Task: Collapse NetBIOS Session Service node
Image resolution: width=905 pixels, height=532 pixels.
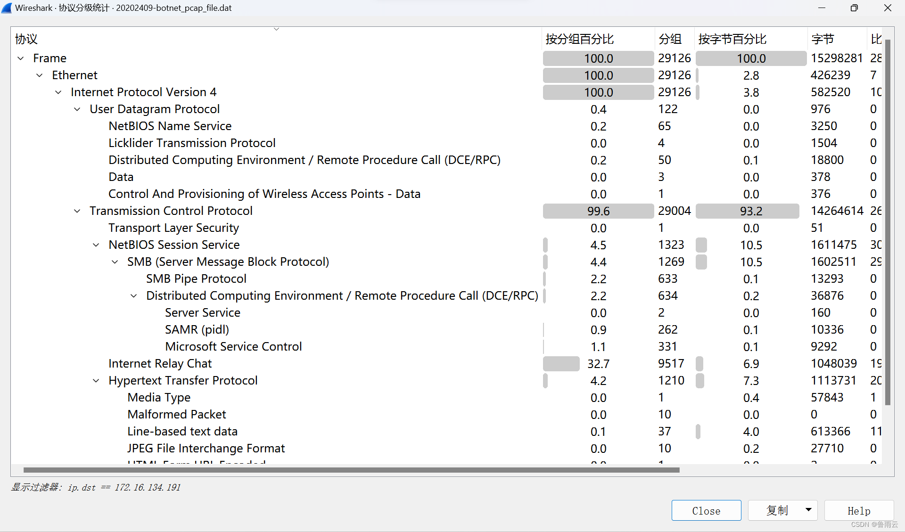Action: click(x=96, y=245)
